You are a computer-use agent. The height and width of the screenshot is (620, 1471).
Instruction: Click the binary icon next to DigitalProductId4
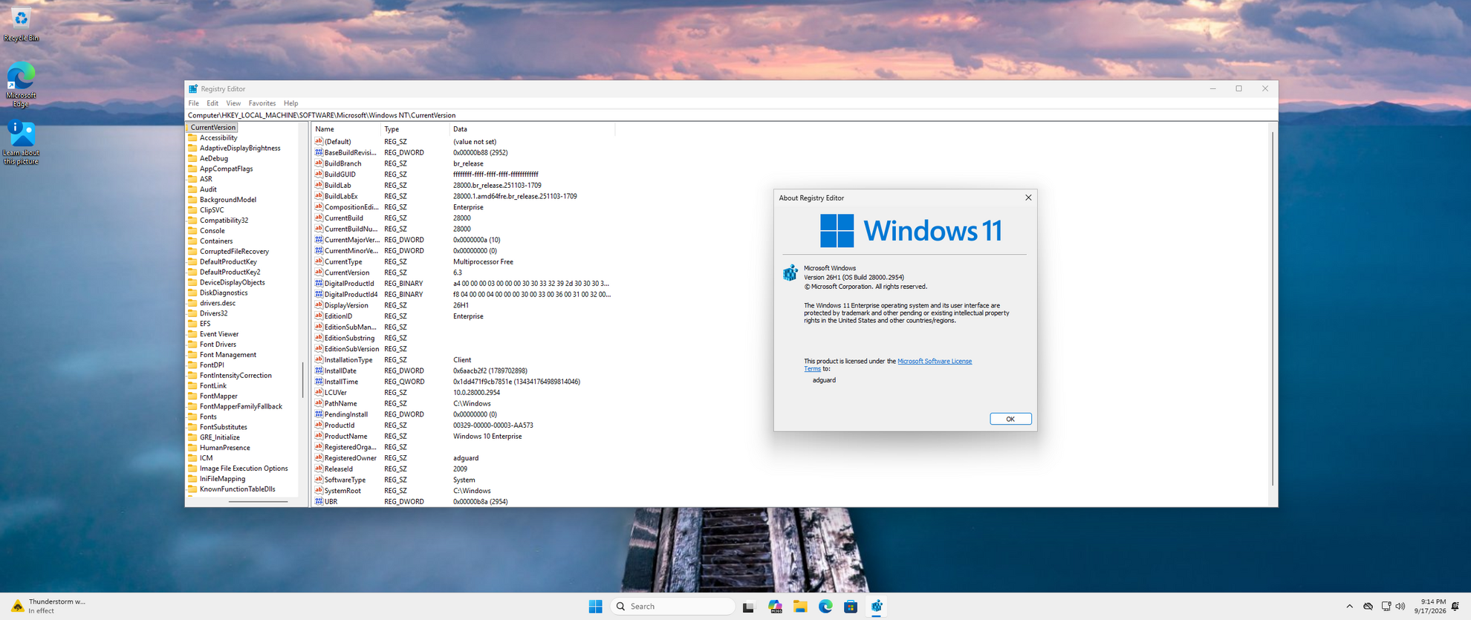point(319,294)
